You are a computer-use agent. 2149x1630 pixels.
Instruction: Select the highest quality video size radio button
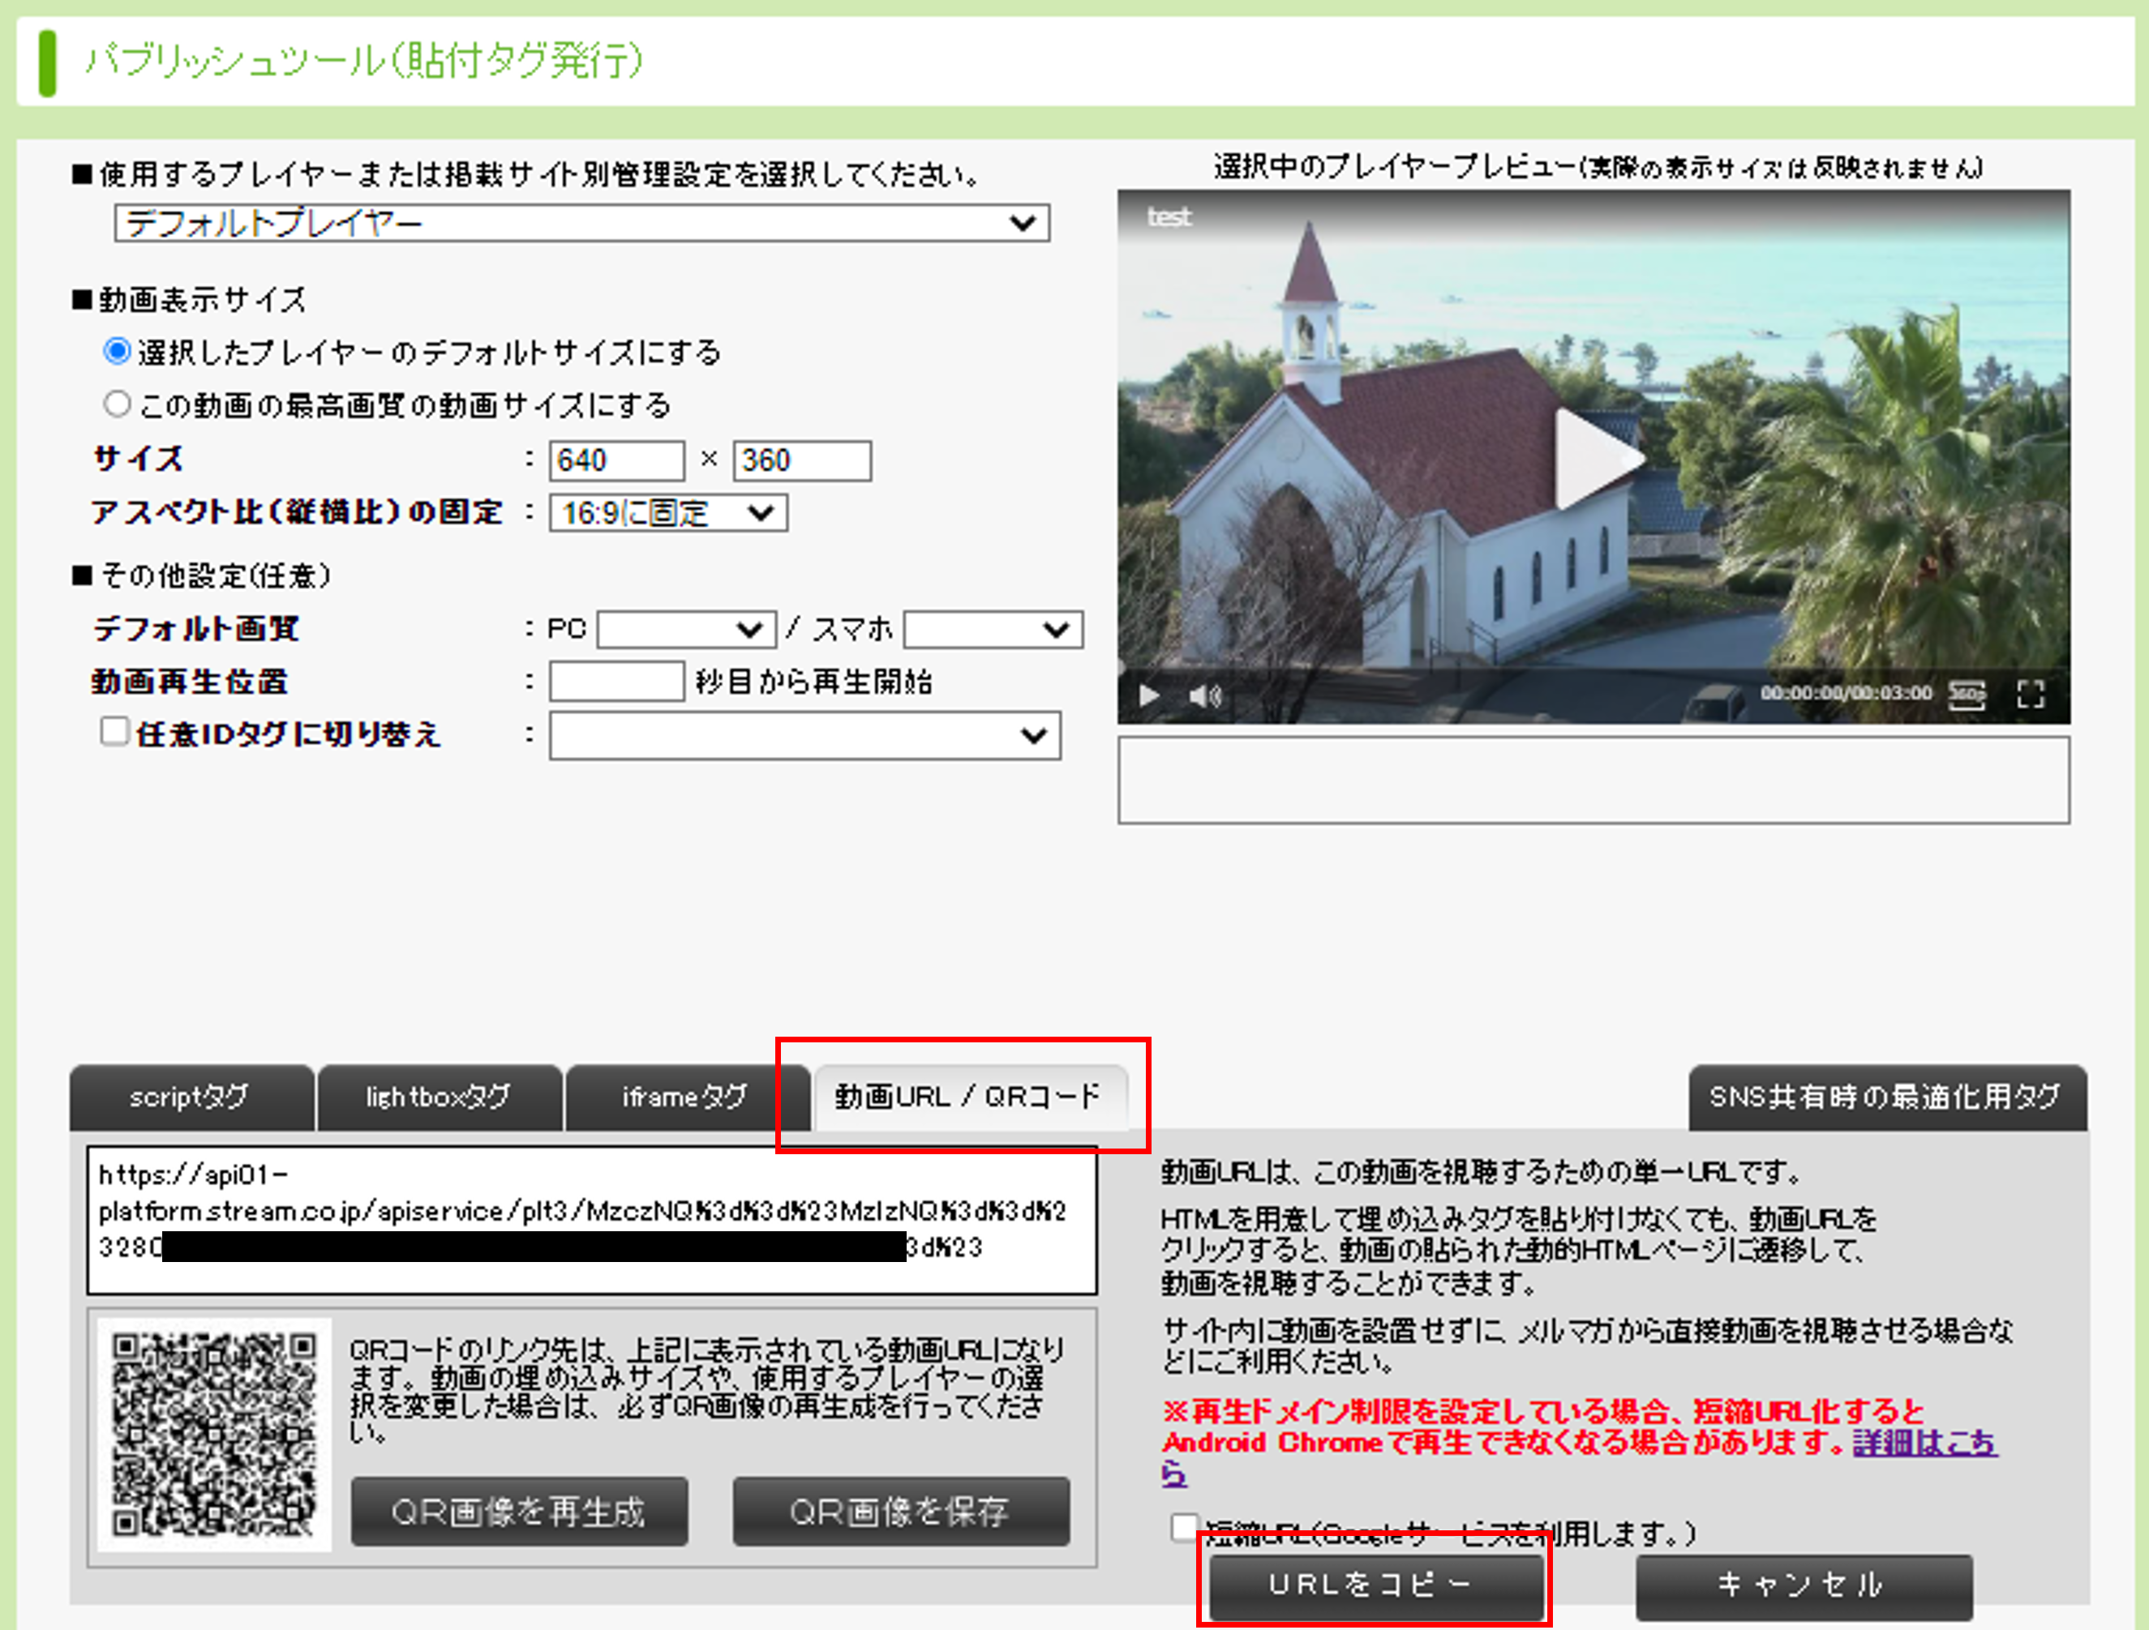pyautogui.click(x=117, y=404)
